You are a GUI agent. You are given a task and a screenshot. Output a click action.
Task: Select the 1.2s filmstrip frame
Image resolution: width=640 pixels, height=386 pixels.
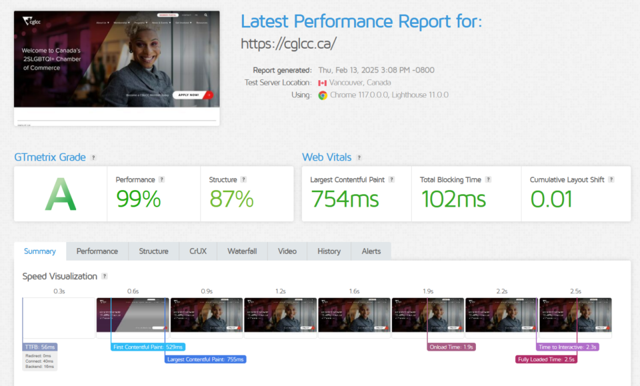pyautogui.click(x=281, y=315)
